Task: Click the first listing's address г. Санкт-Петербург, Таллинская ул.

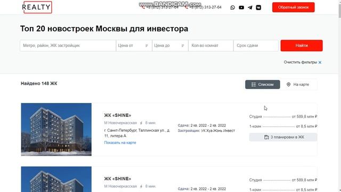Action: [137, 133]
